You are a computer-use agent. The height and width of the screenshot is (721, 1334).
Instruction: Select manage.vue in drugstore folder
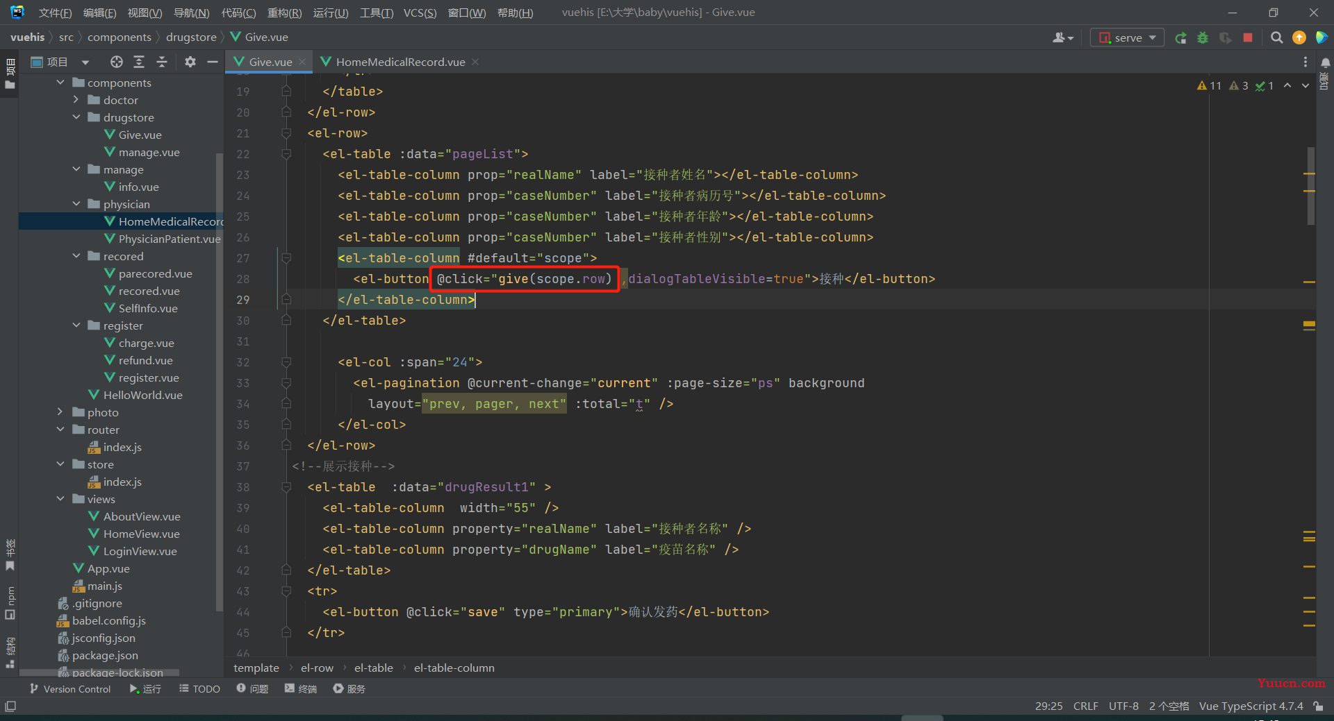click(x=149, y=152)
